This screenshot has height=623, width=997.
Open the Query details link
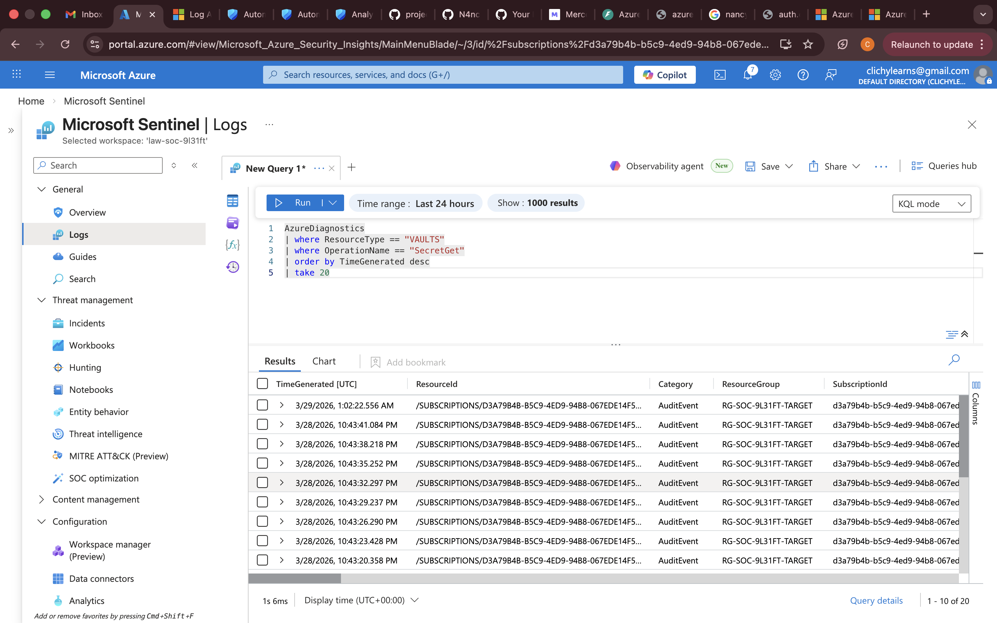[876, 601]
